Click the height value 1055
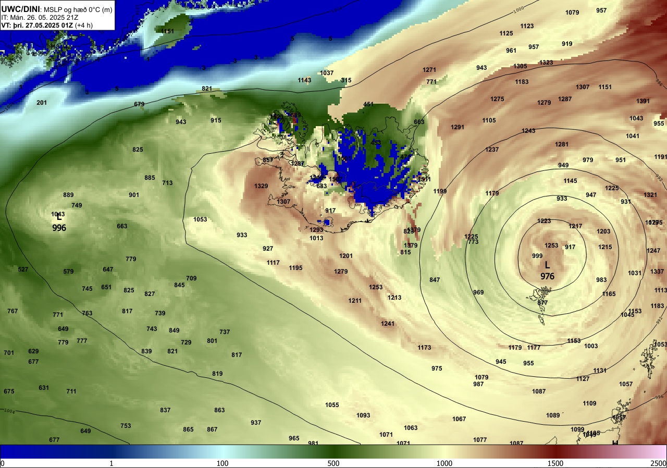667x468 pixels. pos(332,405)
